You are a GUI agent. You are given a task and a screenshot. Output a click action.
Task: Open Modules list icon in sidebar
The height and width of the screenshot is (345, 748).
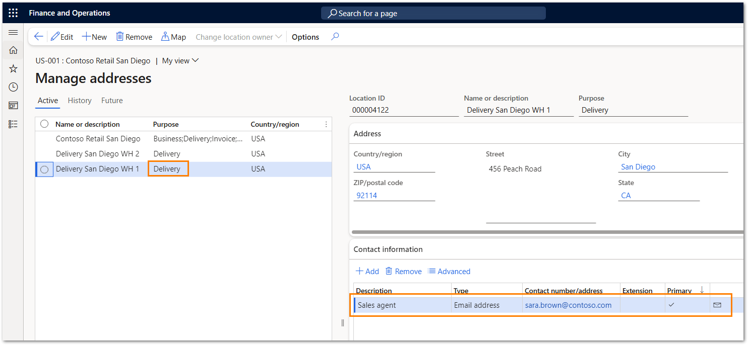click(x=13, y=124)
